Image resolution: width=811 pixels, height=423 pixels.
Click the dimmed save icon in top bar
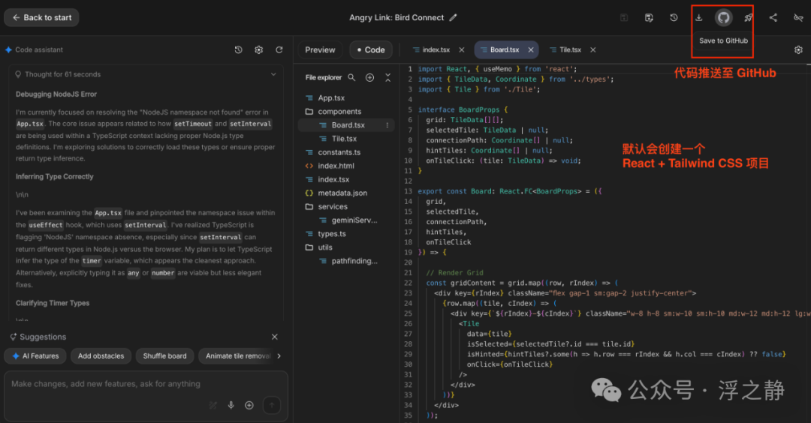[624, 17]
